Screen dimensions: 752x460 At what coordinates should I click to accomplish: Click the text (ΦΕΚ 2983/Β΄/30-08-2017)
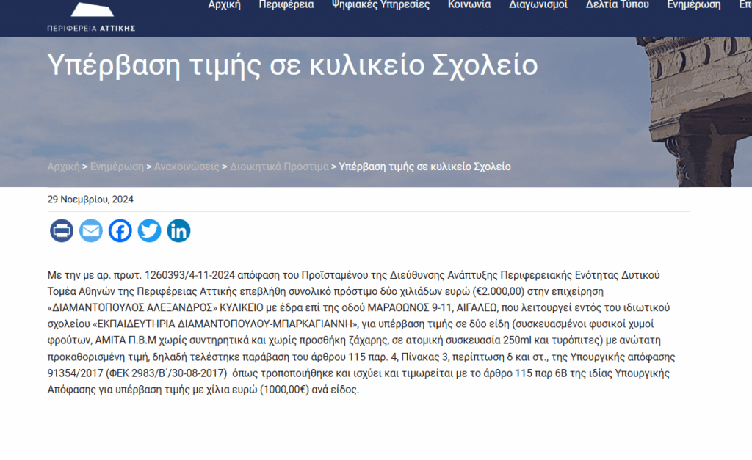point(167,373)
